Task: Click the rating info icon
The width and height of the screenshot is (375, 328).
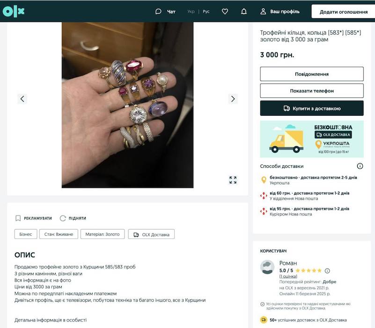Action: (327, 270)
